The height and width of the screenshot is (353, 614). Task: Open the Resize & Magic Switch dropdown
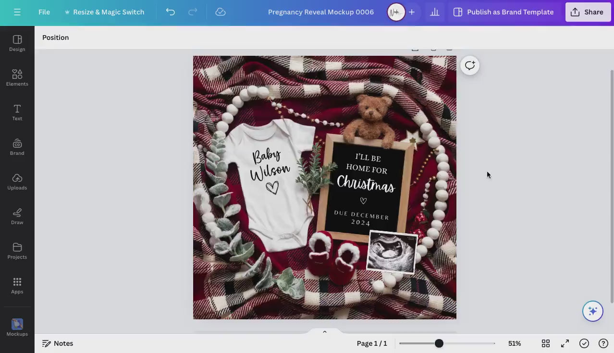tap(104, 12)
